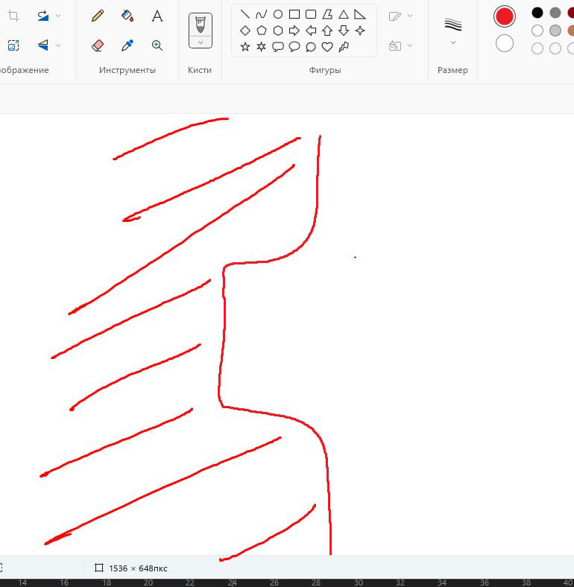The height and width of the screenshot is (587, 574).
Task: Click the Brushes tool button
Action: click(201, 25)
